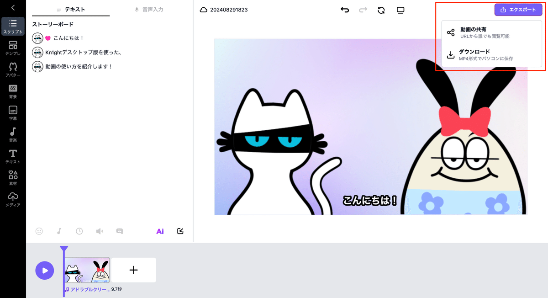The width and height of the screenshot is (548, 298).
Task: Click the music note icon below the script
Action: click(59, 231)
